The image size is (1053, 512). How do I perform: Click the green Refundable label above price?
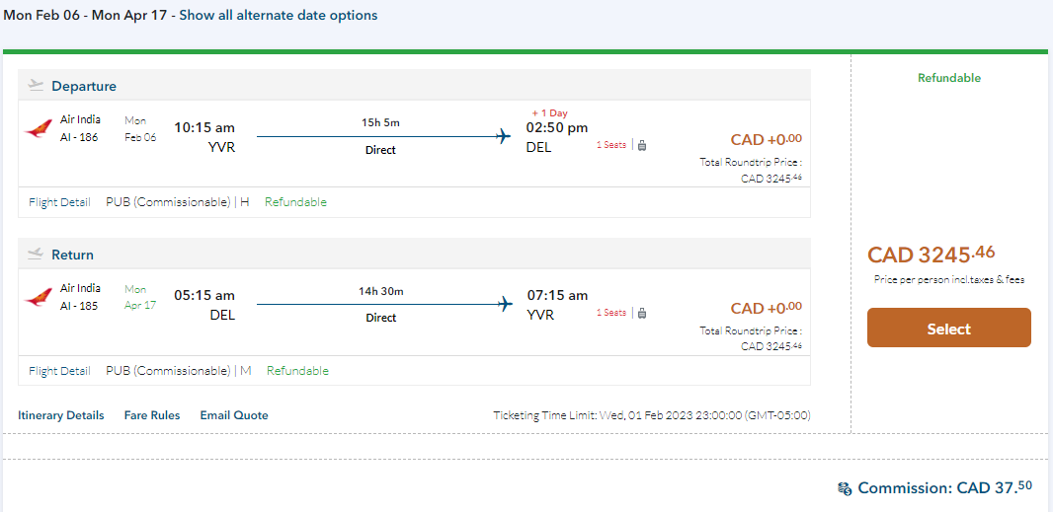[948, 78]
